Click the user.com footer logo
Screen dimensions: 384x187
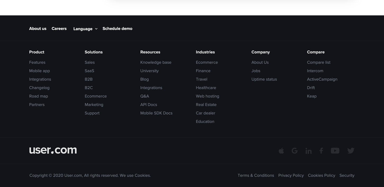(53, 150)
